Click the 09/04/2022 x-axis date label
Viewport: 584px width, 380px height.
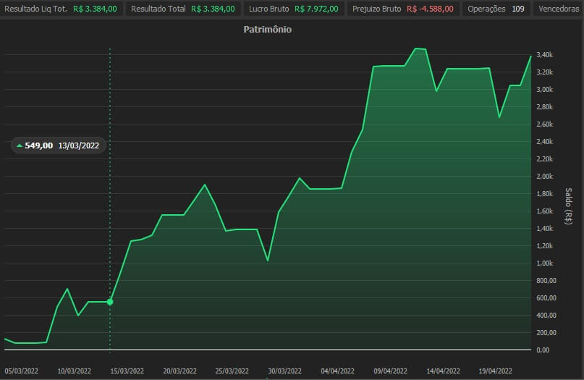pos(391,371)
